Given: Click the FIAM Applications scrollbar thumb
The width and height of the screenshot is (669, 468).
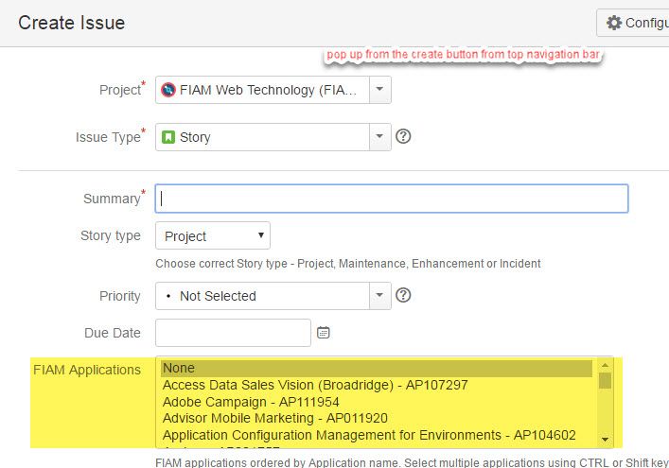Looking at the screenshot, I should [605, 380].
